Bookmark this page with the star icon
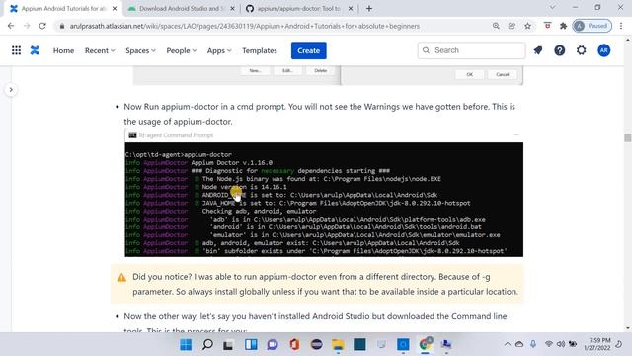 (527, 26)
